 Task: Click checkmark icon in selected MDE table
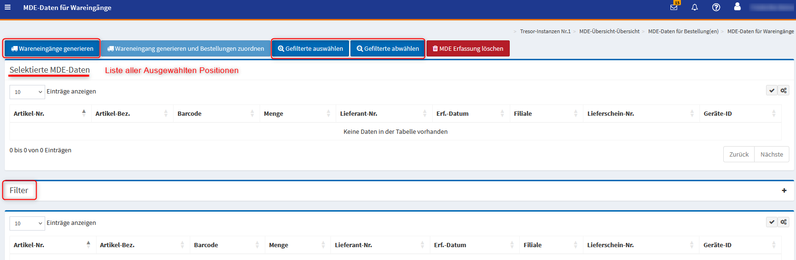[x=772, y=91]
